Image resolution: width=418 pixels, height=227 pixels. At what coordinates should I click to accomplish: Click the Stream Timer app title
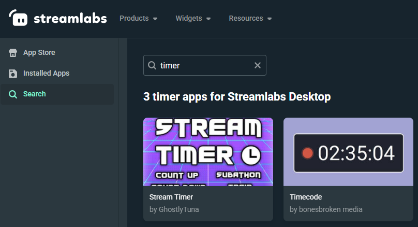pyautogui.click(x=171, y=197)
